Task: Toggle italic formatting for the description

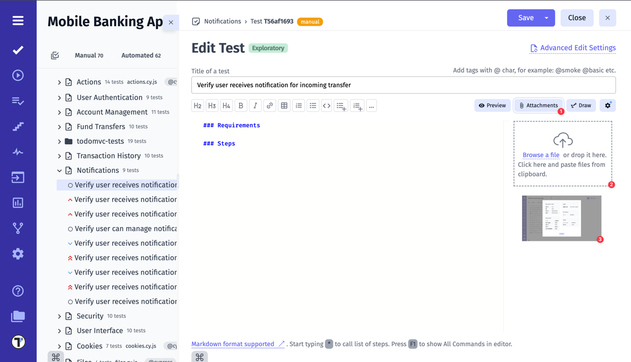Action: pyautogui.click(x=255, y=105)
